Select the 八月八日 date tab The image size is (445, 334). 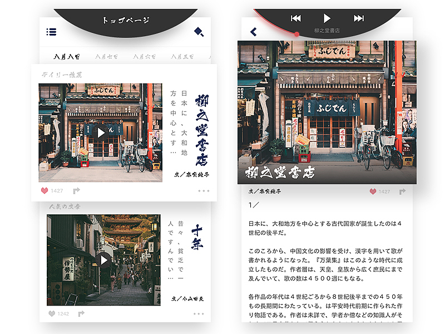[67, 57]
